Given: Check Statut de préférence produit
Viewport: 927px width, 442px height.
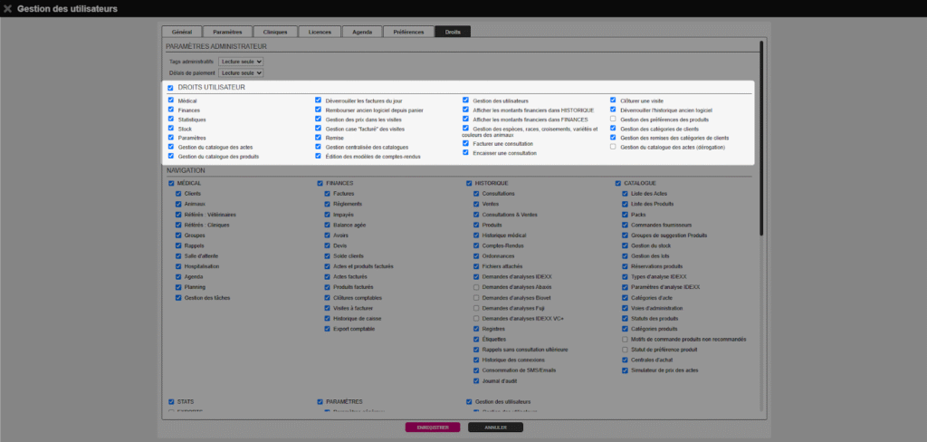Looking at the screenshot, I should [x=625, y=349].
